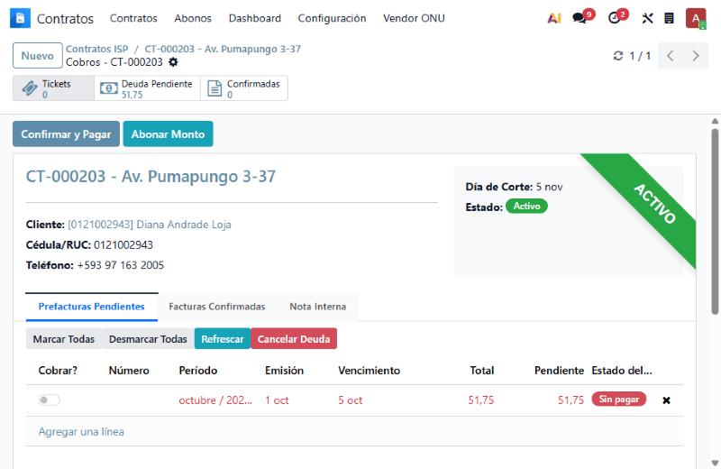Viewport: 721px width, 469px height.
Task: Click the red Cancelar Deuda button
Action: click(294, 339)
